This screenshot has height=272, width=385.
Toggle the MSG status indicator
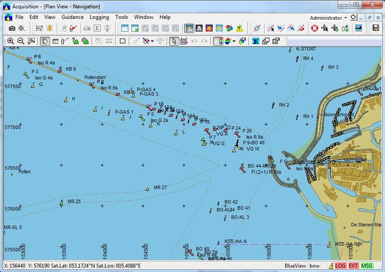367,266
